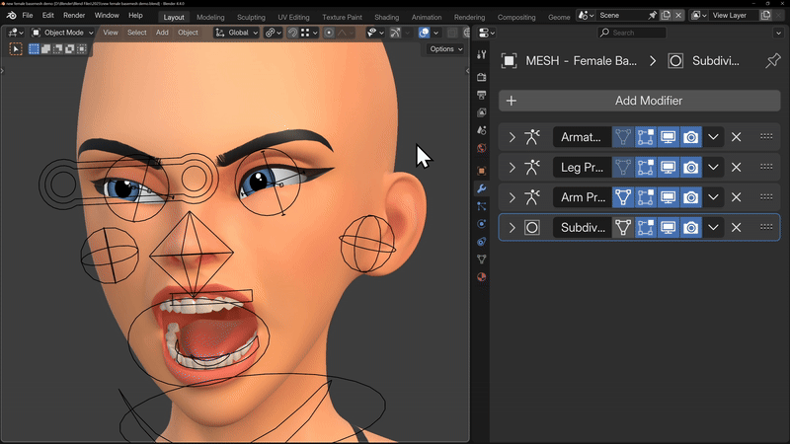Open the properties editor type dropdown
790x444 pixels.
point(487,33)
